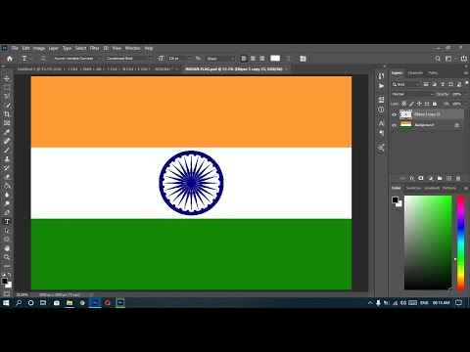Left align text button
Viewport: 470px width, 352px height.
244,59
